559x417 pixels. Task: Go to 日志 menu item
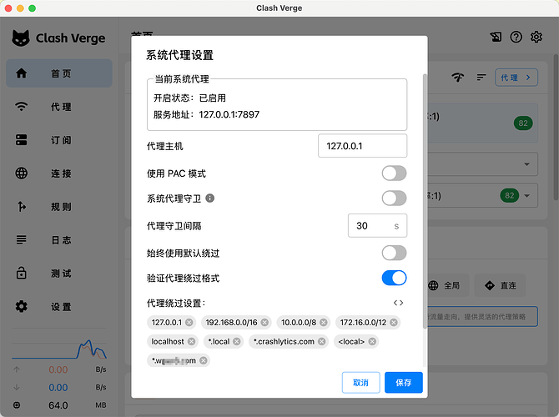59,239
